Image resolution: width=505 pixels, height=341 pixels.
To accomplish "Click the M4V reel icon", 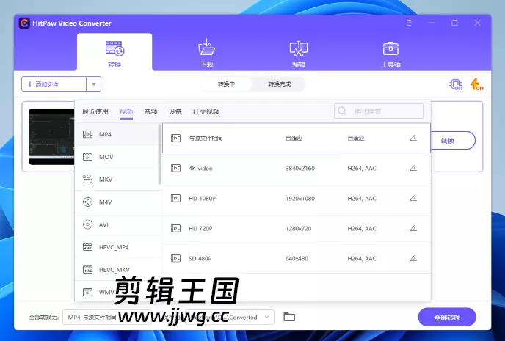I will (87, 202).
